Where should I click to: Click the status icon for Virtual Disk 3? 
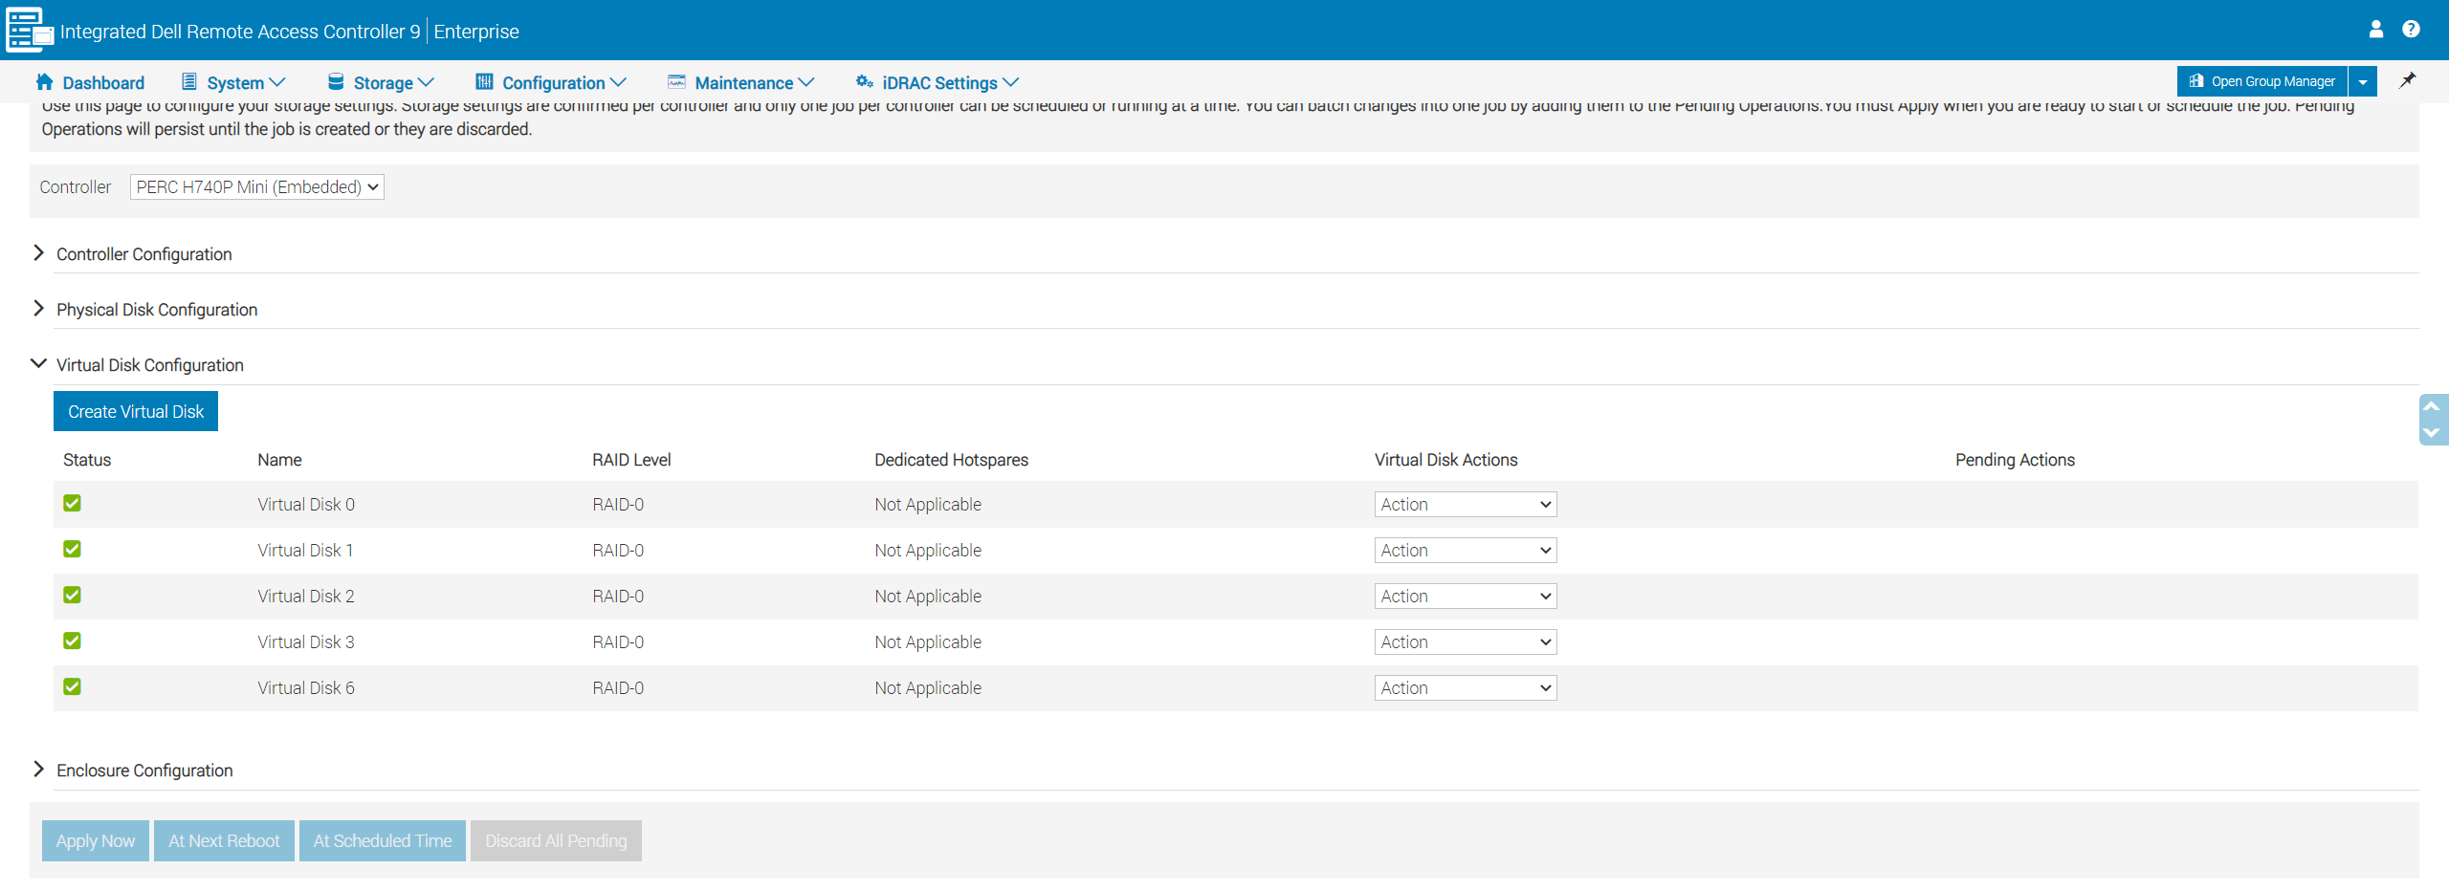click(x=72, y=641)
